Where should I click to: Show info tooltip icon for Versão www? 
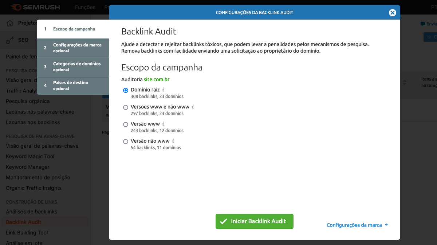pos(164,124)
